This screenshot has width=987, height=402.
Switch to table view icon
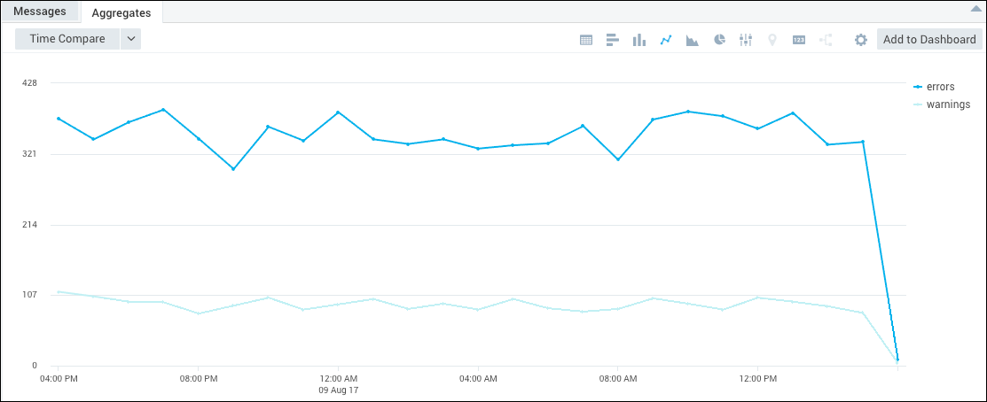pos(586,40)
